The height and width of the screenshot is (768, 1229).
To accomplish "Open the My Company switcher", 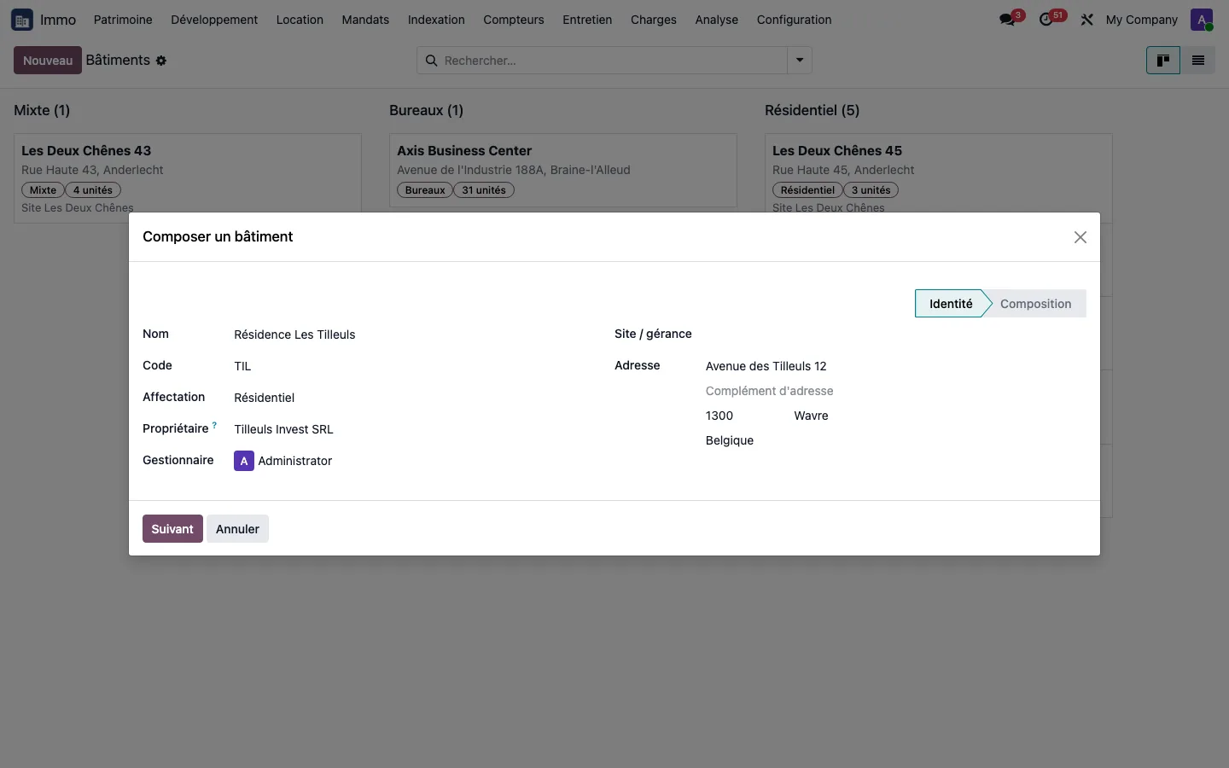I will click(x=1141, y=20).
